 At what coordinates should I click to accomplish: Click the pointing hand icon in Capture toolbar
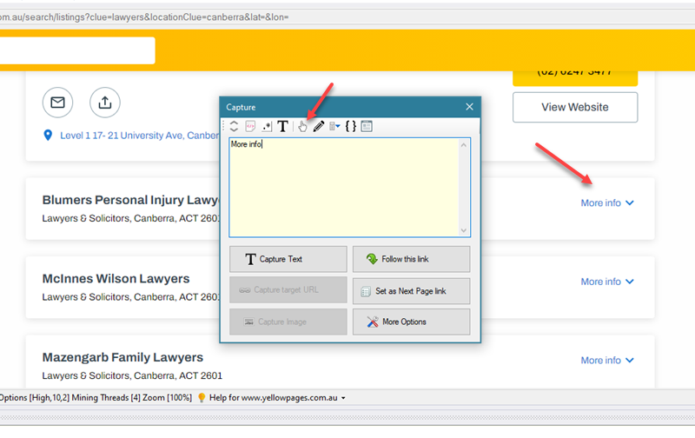coord(302,126)
